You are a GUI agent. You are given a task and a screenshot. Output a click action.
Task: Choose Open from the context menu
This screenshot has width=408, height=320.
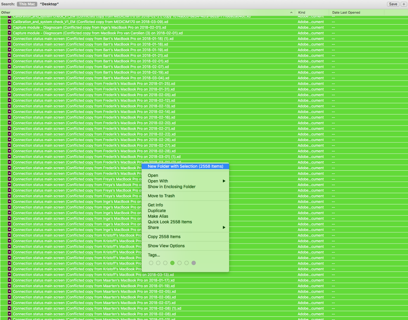(x=185, y=175)
